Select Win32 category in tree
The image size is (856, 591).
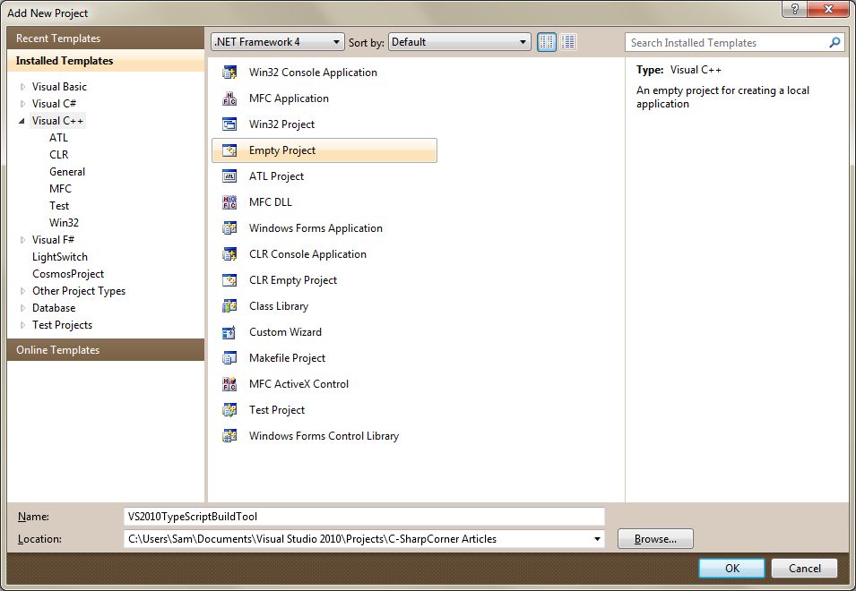(x=64, y=223)
